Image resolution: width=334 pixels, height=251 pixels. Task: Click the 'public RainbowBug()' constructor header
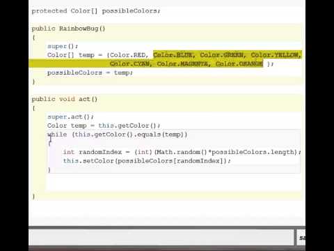click(68, 29)
